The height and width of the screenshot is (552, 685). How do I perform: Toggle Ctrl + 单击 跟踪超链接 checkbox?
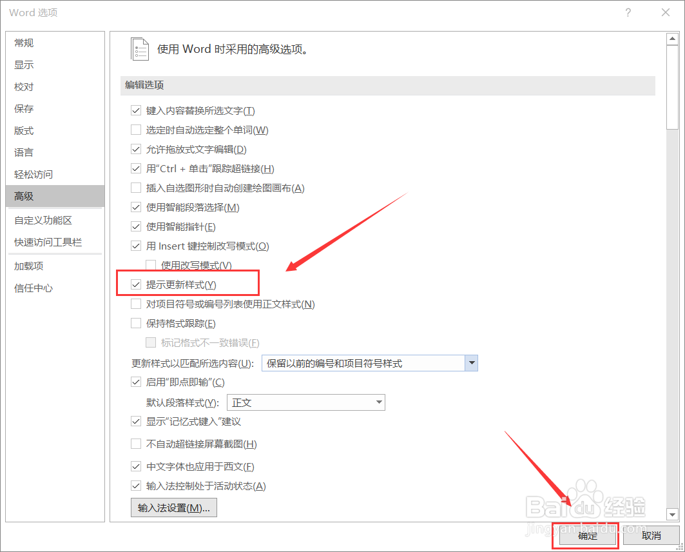point(136,168)
